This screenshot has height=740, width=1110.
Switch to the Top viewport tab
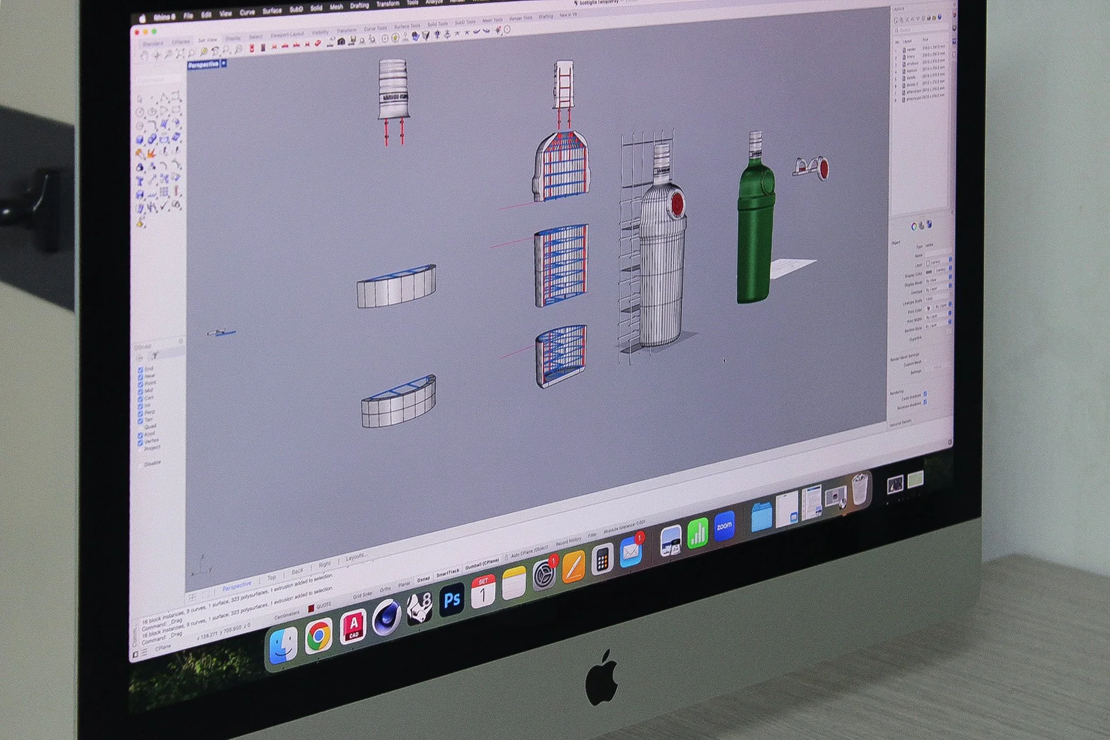pos(272,577)
